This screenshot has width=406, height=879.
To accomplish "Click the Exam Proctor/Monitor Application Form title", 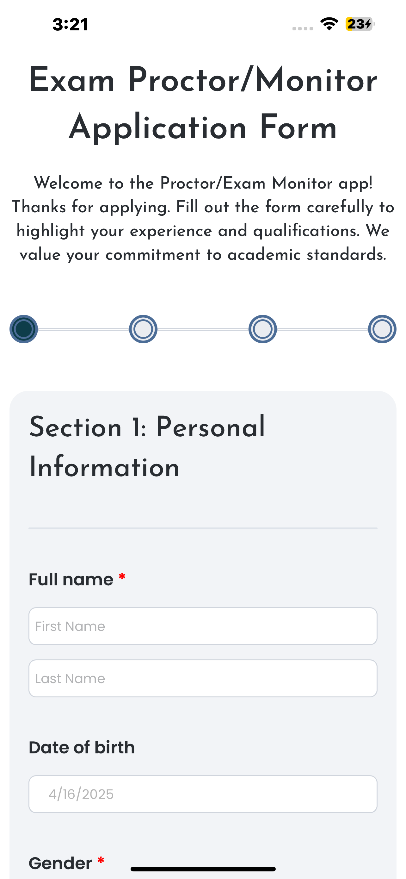I will pos(203,104).
